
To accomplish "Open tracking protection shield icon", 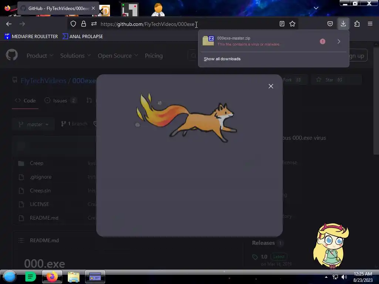I will point(73,24).
